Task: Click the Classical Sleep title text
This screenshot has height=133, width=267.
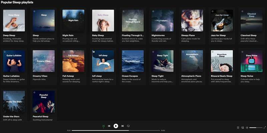Action: pos(248,36)
